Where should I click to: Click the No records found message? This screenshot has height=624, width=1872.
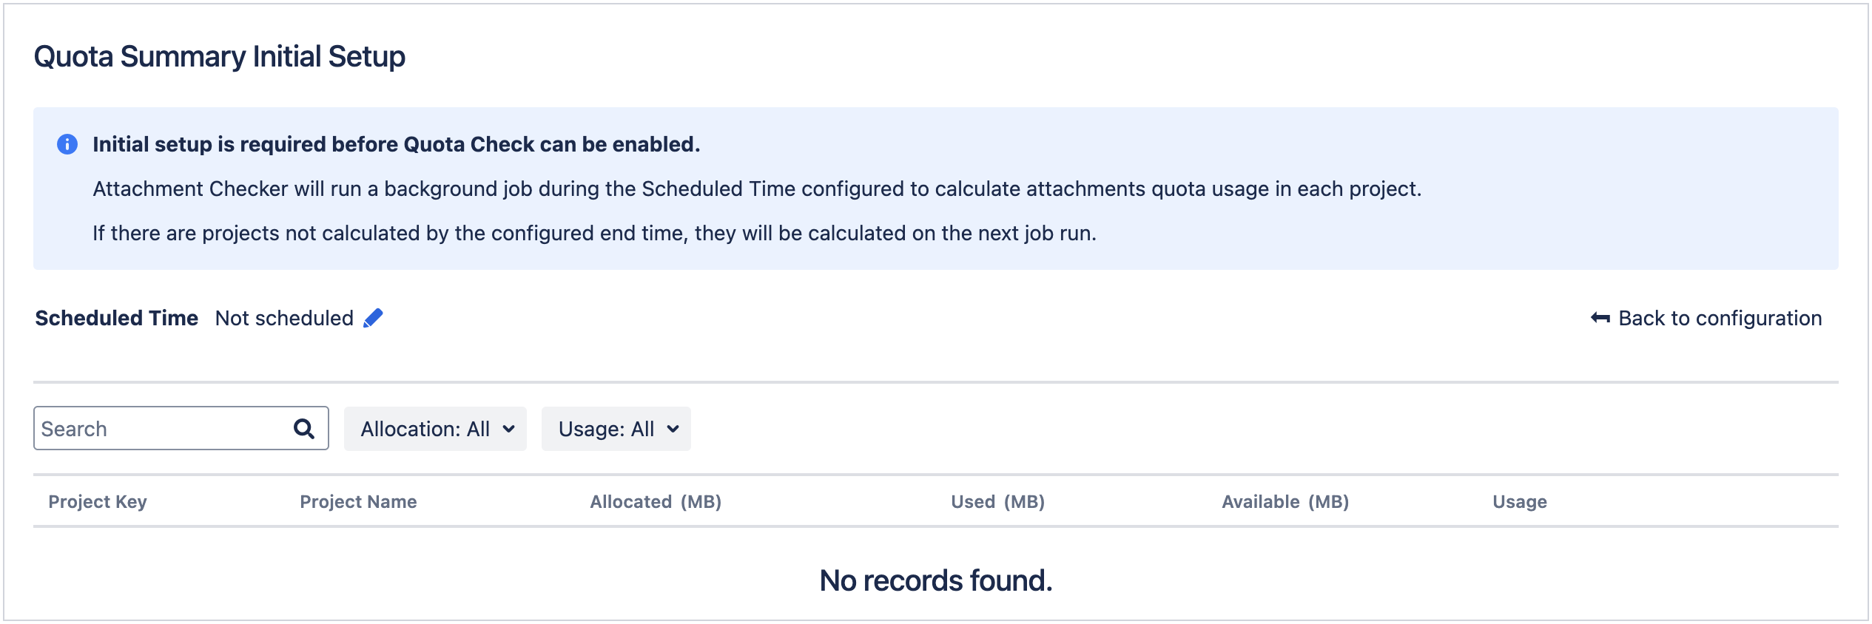[x=936, y=581]
